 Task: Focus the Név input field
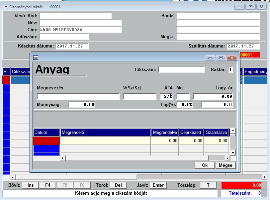(x=80, y=23)
